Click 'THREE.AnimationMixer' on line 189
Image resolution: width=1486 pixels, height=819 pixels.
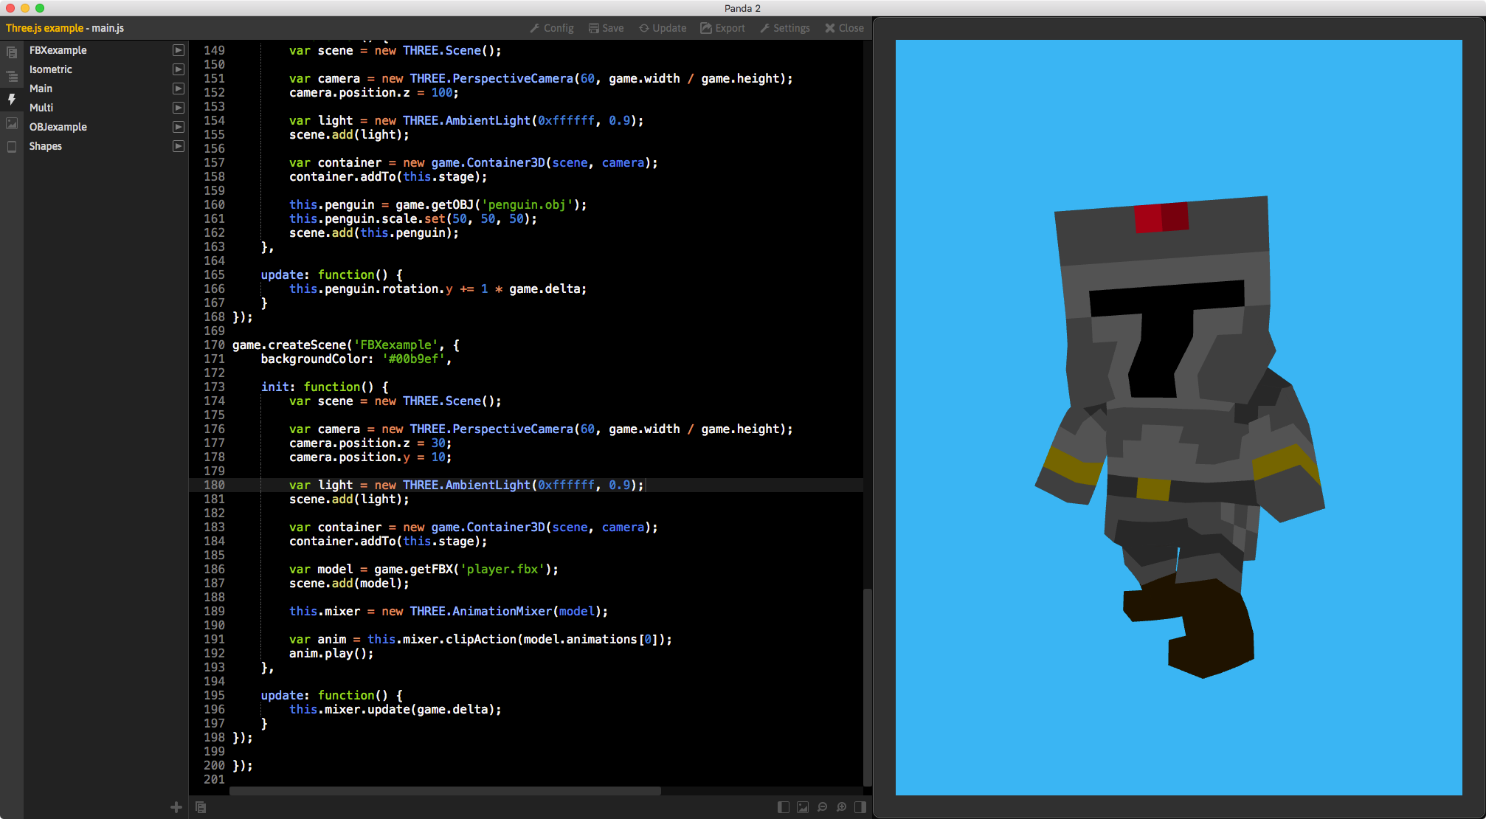(480, 611)
